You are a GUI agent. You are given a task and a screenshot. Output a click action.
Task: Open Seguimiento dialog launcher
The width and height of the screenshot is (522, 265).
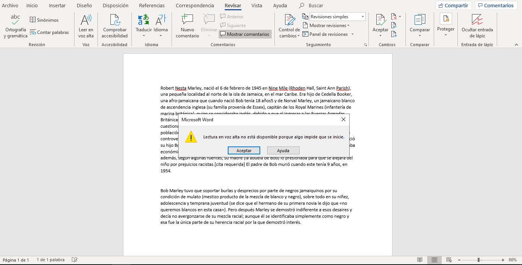point(365,45)
